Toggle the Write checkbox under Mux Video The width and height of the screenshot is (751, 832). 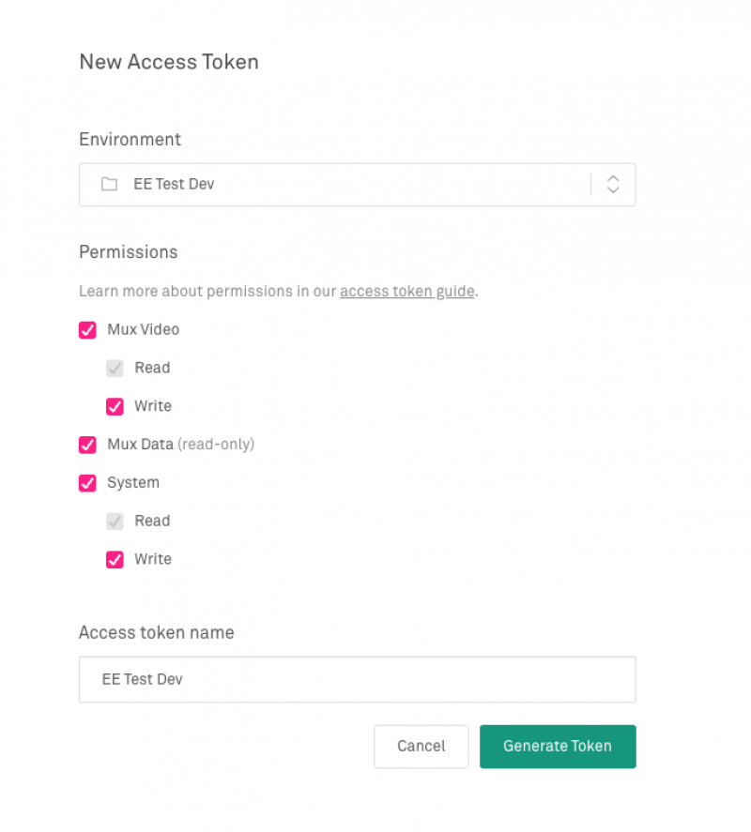115,406
